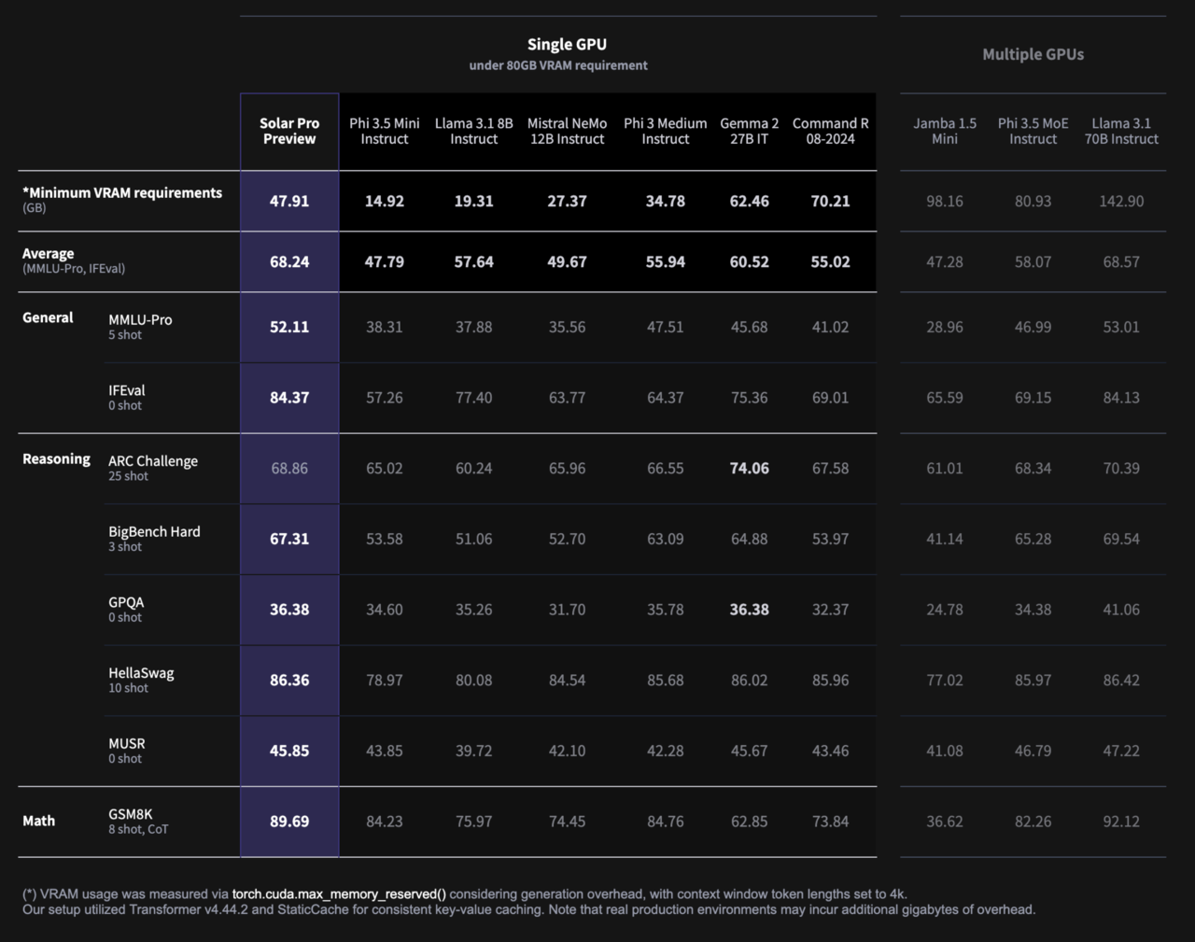Image resolution: width=1195 pixels, height=942 pixels.
Task: Click Solar Pro BigBench score 67.31
Action: [289, 539]
